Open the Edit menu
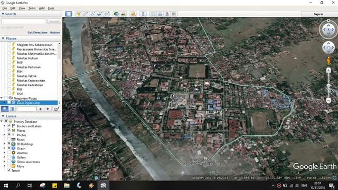Screen dimensions: 338x190 tap(13, 8)
